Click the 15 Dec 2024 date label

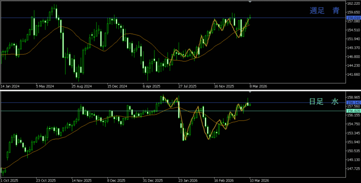(x=117, y=86)
